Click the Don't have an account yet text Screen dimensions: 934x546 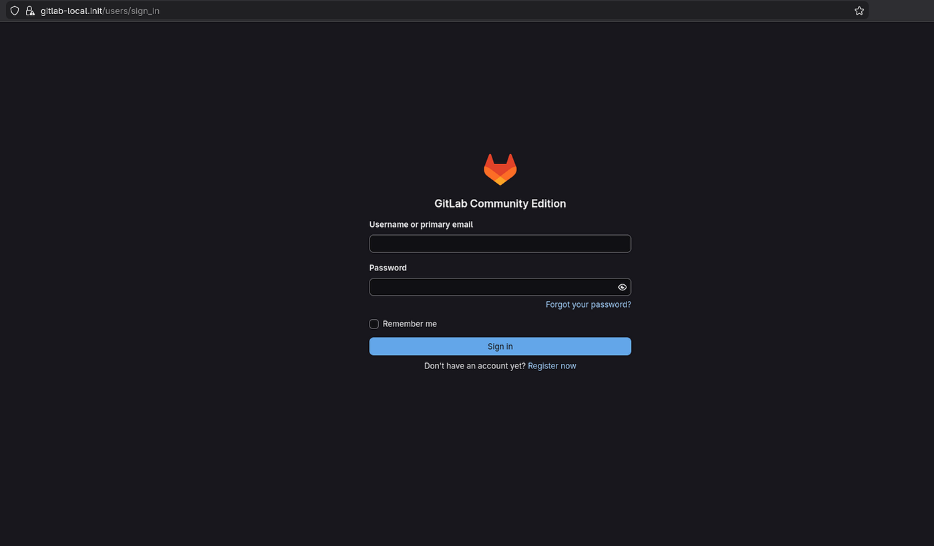[x=475, y=366]
